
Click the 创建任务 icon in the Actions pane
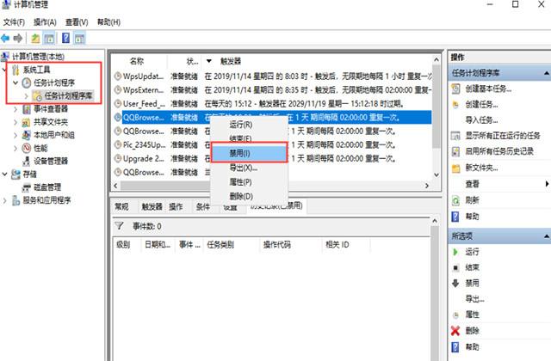(455, 105)
